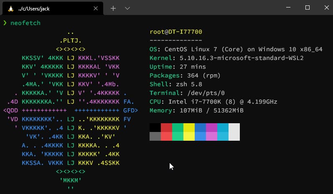The width and height of the screenshot is (333, 194).
Task: Click the black color block
Action: click(x=155, y=127)
